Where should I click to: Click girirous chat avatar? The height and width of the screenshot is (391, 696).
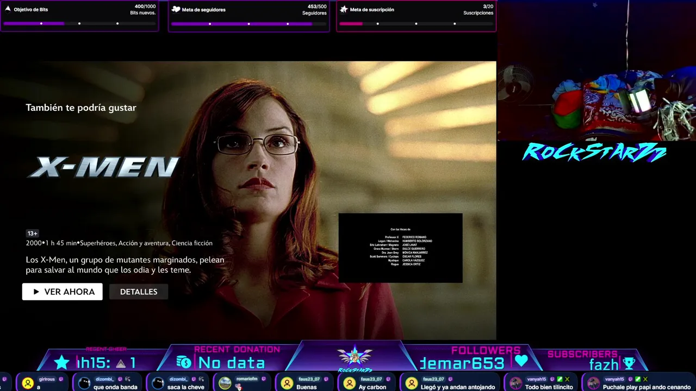pos(28,383)
